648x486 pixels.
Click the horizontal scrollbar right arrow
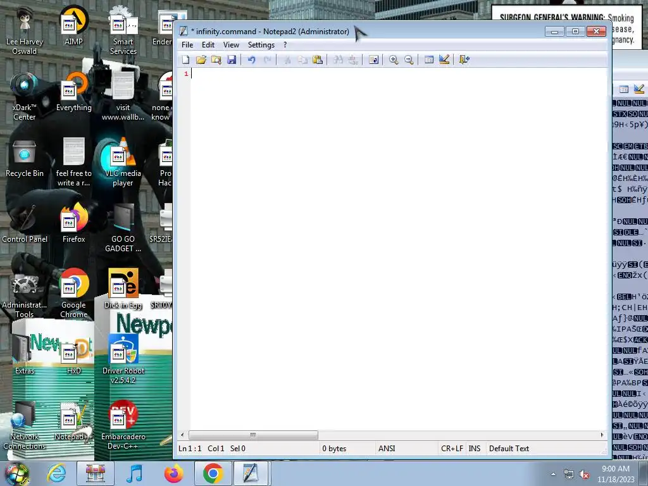point(602,435)
